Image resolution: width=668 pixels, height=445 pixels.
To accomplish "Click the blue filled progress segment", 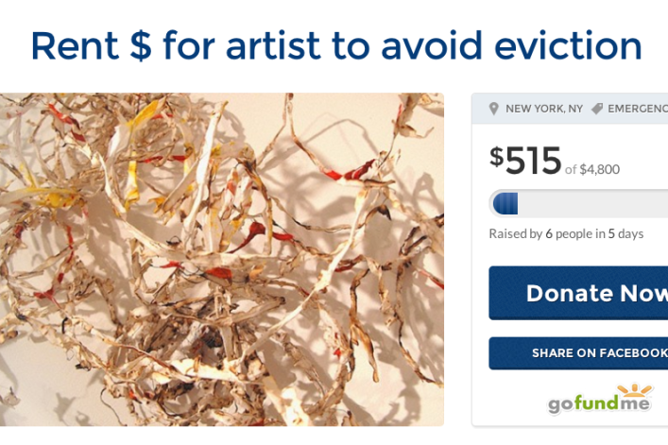I will 505,203.
